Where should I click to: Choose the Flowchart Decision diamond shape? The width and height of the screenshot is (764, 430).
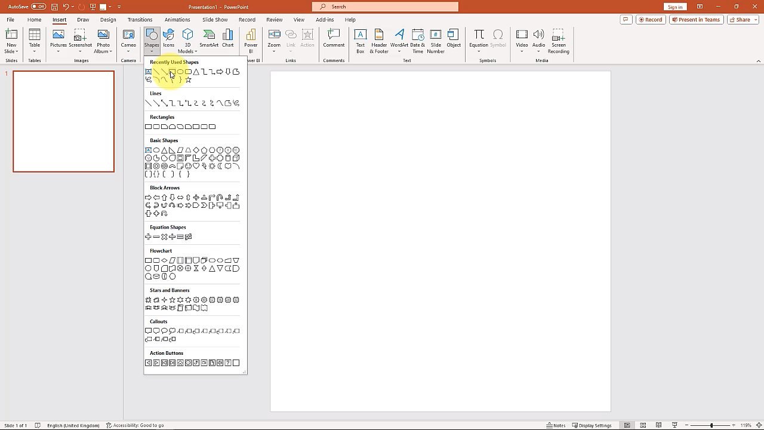pyautogui.click(x=164, y=260)
